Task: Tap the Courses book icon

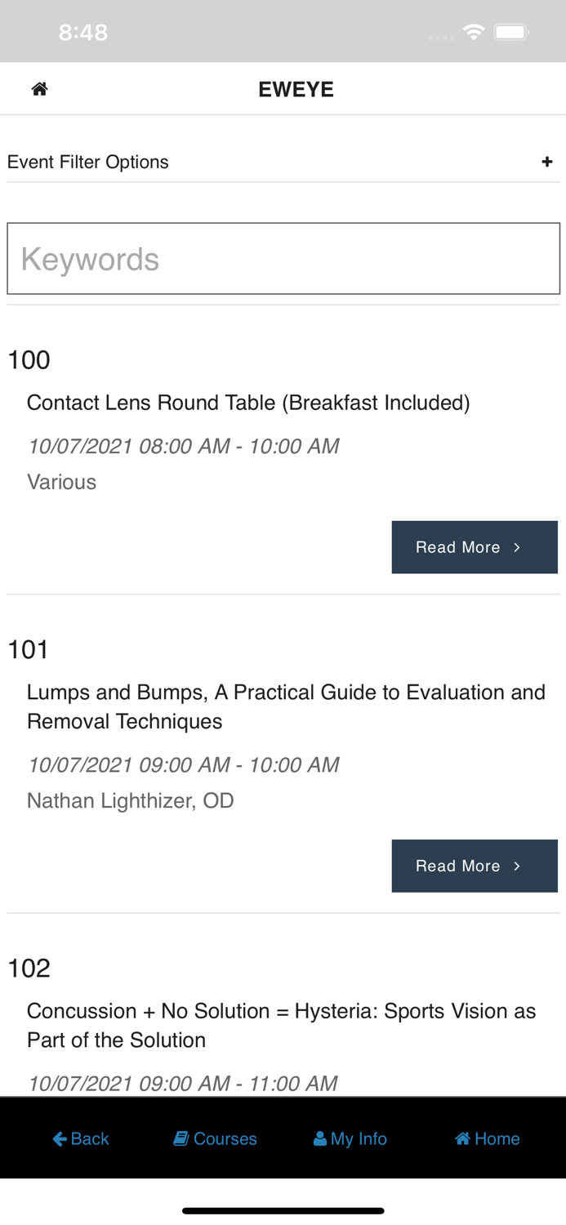Action: pos(180,1138)
